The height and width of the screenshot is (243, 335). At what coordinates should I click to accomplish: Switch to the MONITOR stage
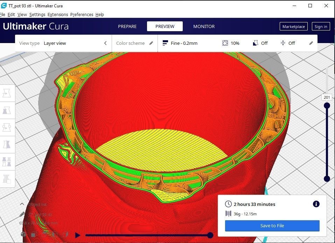pyautogui.click(x=204, y=26)
